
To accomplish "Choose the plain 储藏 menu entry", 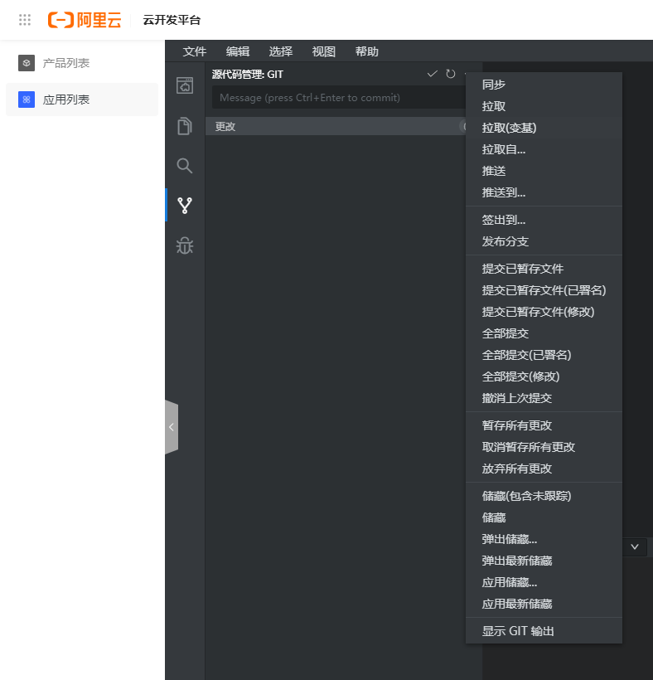I will [x=544, y=517].
